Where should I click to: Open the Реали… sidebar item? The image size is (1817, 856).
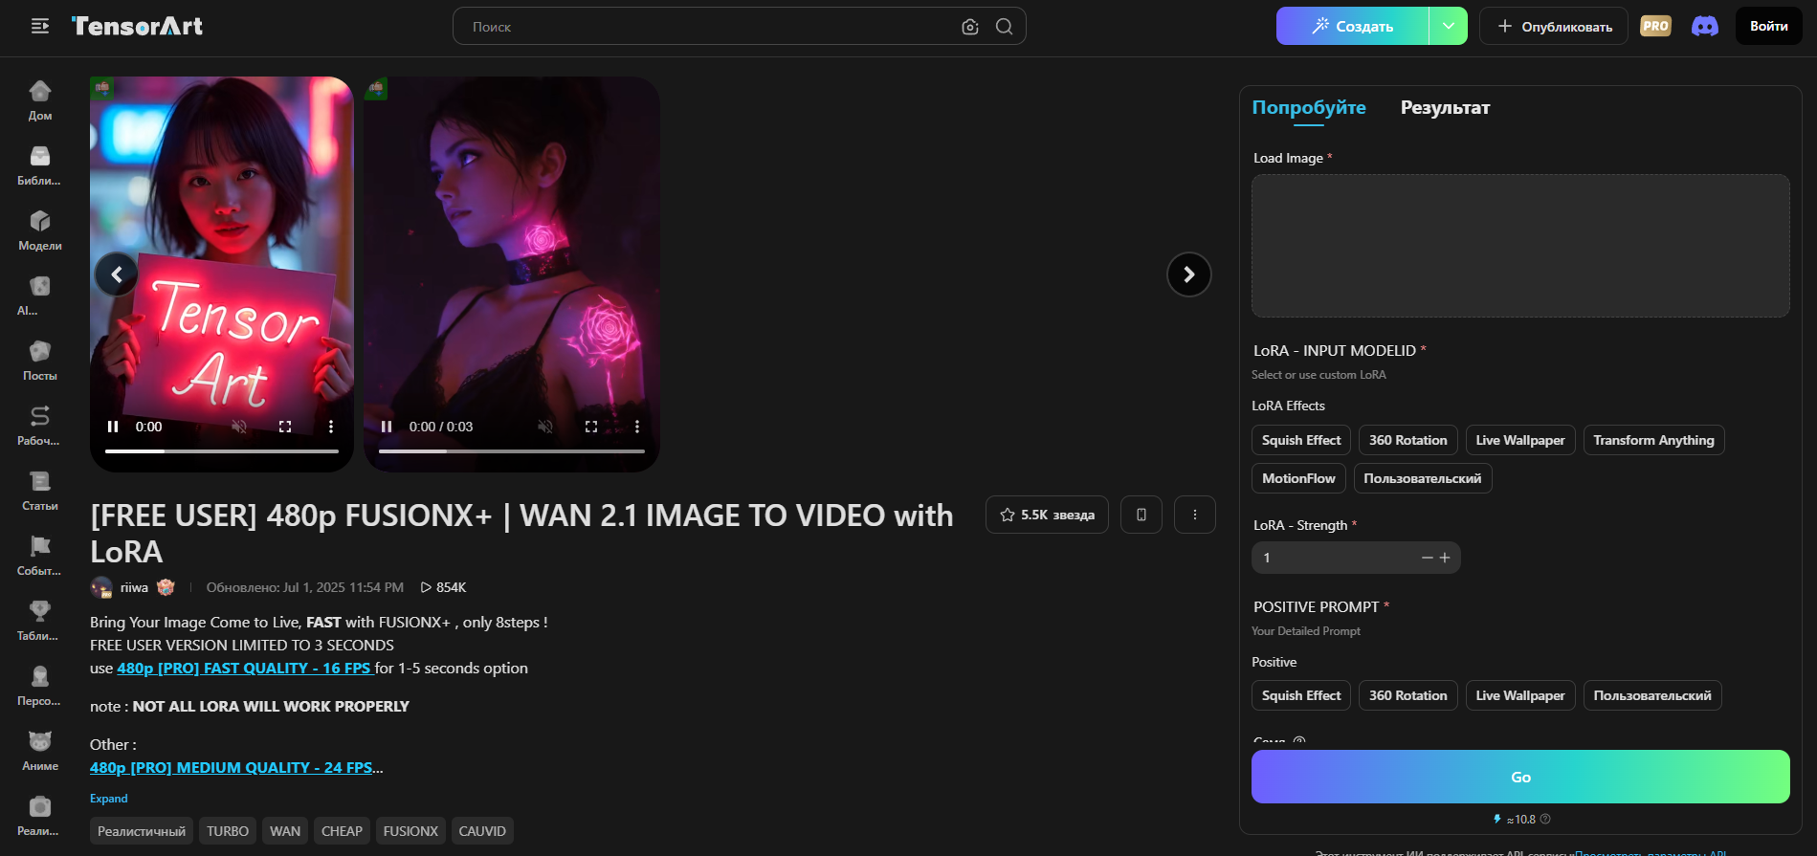pos(40,816)
